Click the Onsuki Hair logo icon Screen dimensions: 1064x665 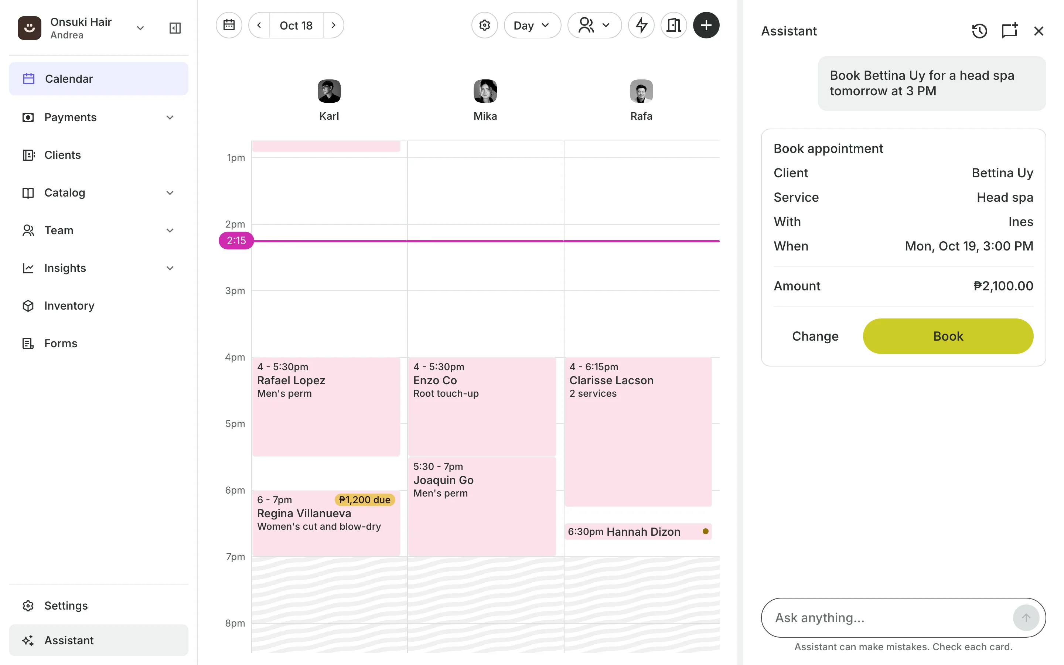[30, 28]
